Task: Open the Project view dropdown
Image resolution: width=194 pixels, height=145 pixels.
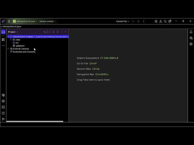Action: pos(13,32)
